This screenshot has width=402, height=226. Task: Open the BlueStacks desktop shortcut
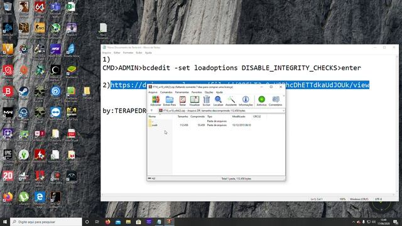71,71
